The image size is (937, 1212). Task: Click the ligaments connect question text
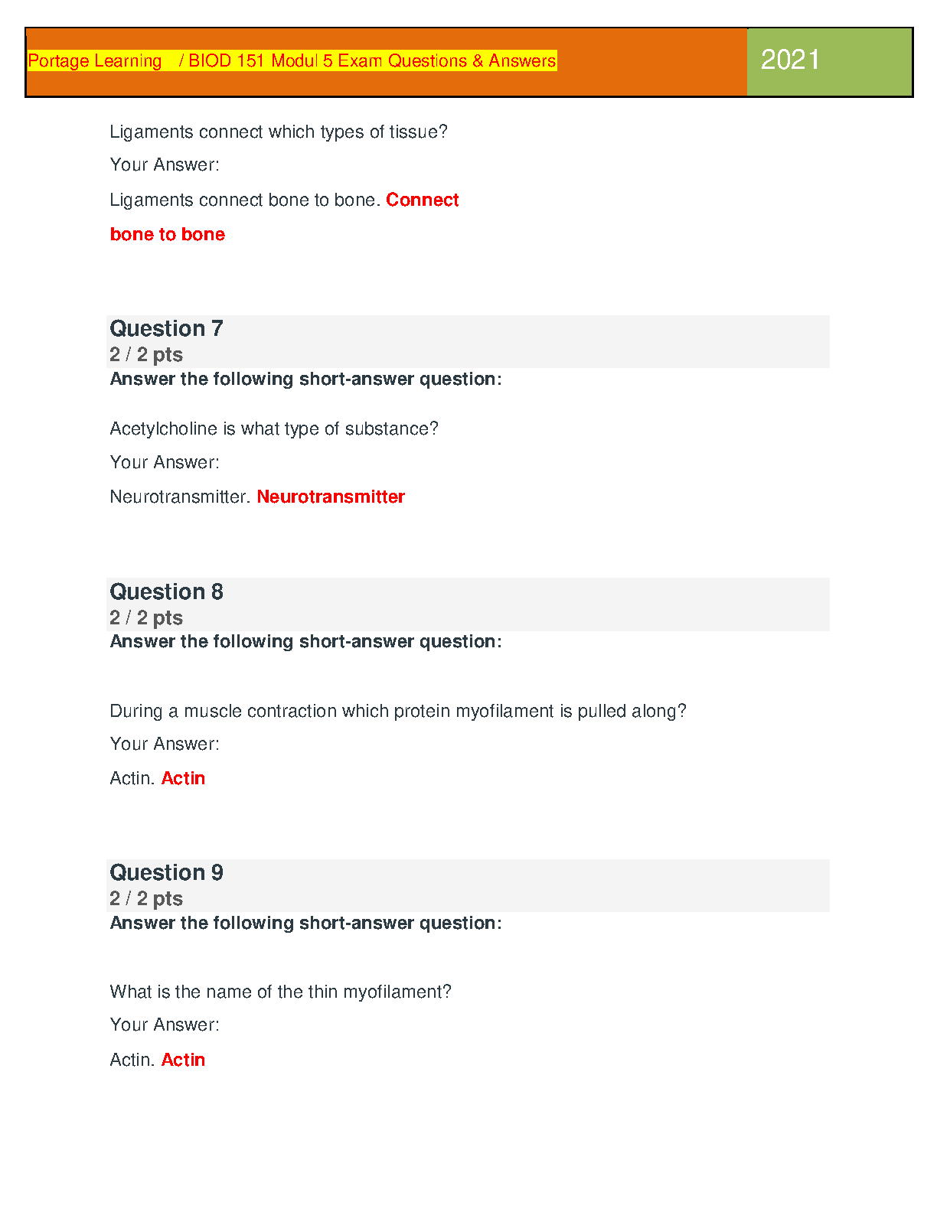278,132
